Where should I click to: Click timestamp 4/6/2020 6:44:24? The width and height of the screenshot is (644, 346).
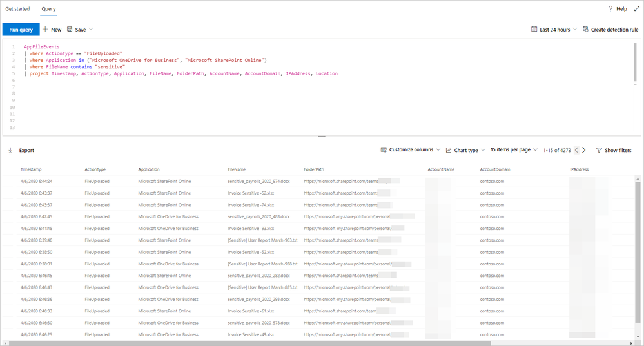point(36,181)
